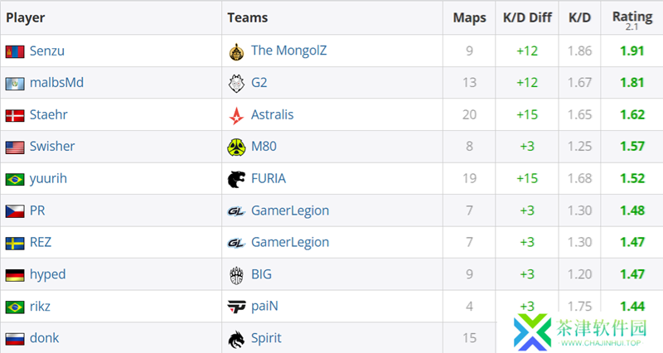Open the GamerLegion team link in PR row
Image resolution: width=663 pixels, height=353 pixels.
[x=290, y=210]
